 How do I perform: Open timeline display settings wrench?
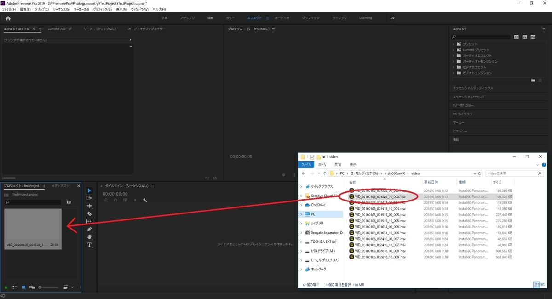[145, 200]
